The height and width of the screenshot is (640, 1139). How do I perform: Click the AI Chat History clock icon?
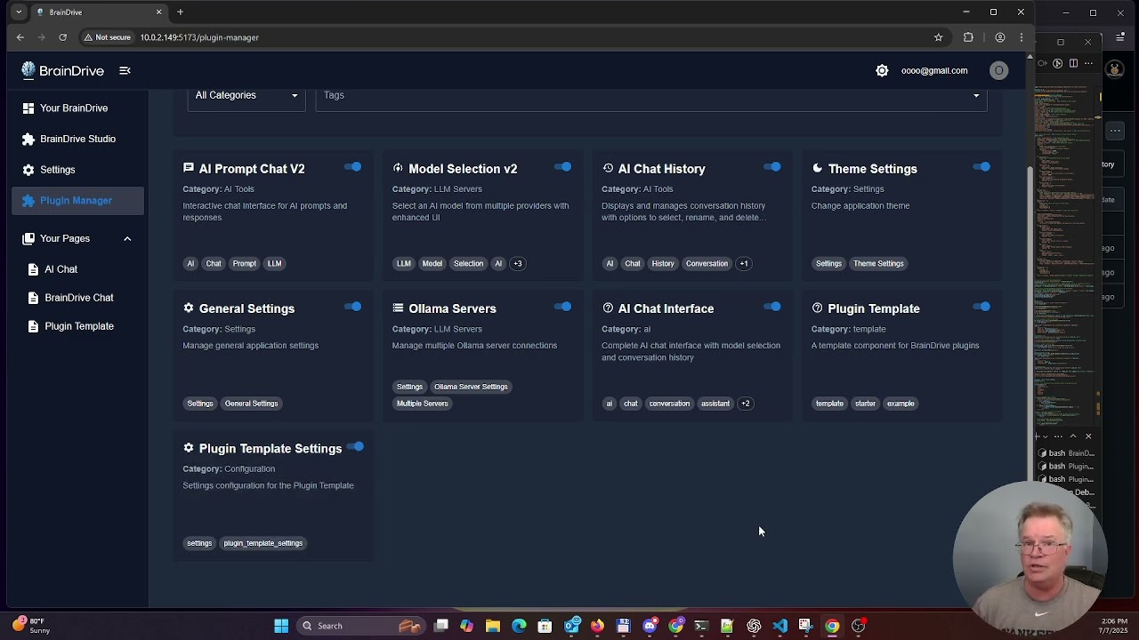point(608,168)
